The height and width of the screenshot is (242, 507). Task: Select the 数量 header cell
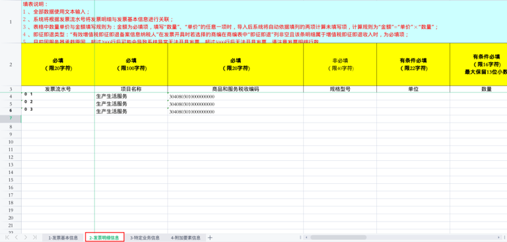(478, 89)
